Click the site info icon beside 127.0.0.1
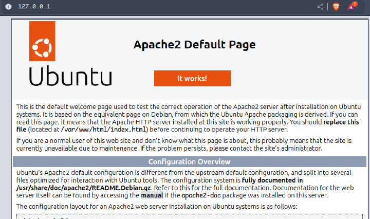Image resolution: width=370 pixels, height=219 pixels. tap(8, 7)
